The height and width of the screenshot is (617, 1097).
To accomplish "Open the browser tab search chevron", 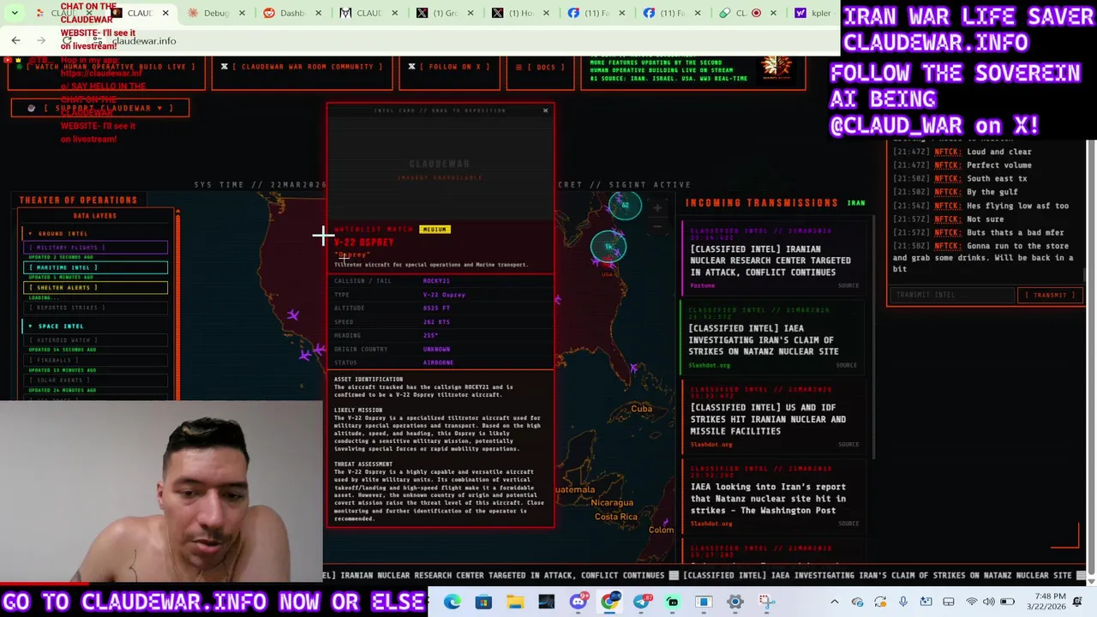I will pyautogui.click(x=15, y=13).
